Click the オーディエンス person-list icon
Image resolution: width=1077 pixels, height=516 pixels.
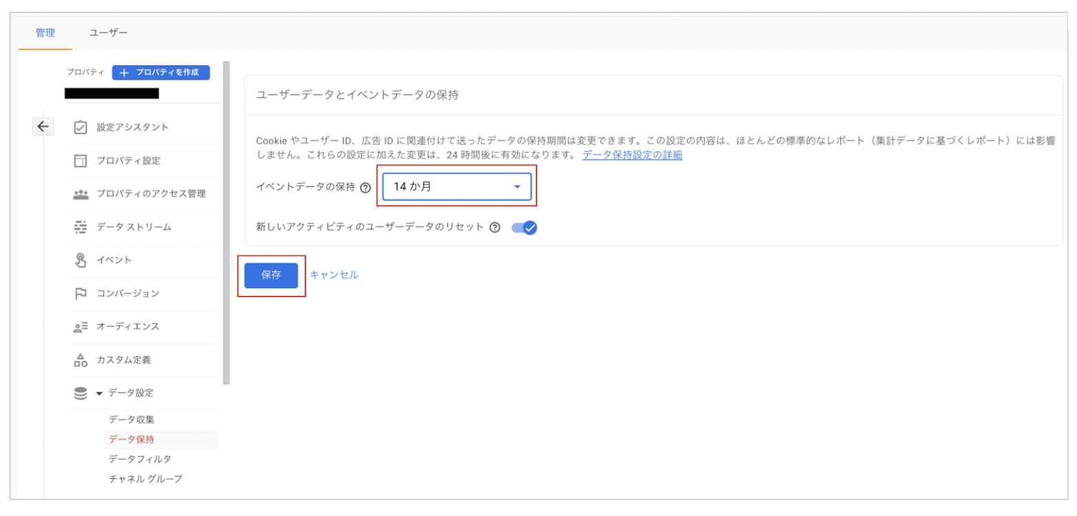[x=80, y=327]
